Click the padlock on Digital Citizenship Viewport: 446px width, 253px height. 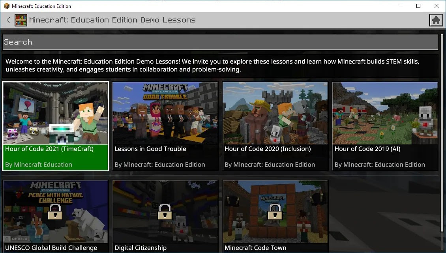click(x=165, y=211)
